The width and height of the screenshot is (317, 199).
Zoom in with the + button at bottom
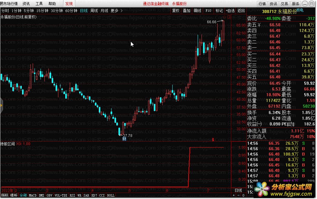(234, 195)
